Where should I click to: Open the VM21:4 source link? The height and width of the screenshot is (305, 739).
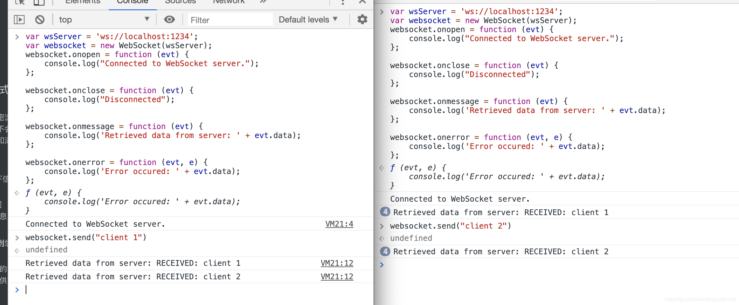coord(339,224)
